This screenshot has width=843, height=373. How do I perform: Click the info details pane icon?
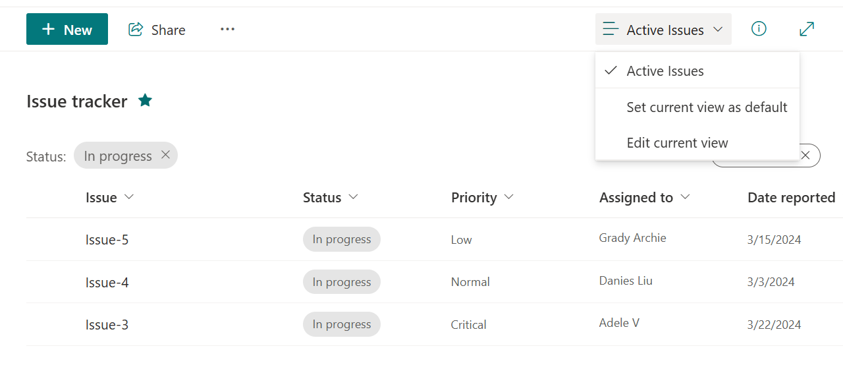tap(759, 29)
